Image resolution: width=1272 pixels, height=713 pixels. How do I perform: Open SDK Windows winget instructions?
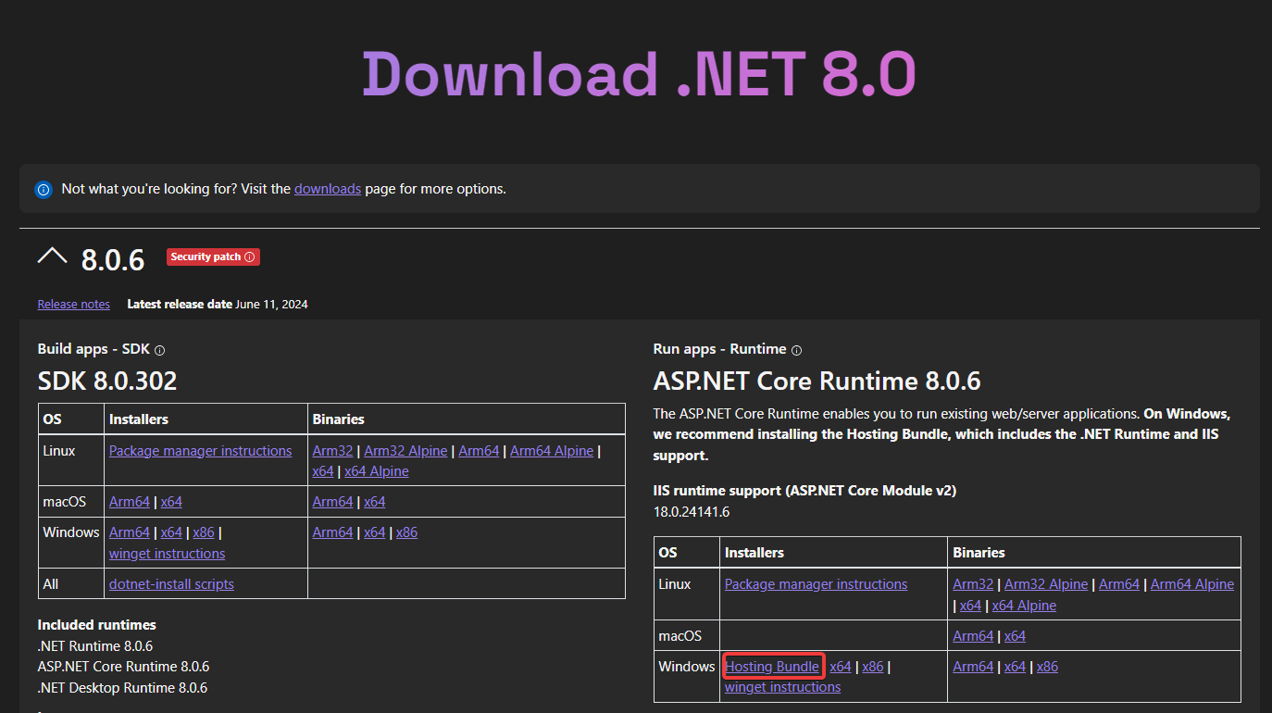(x=167, y=554)
